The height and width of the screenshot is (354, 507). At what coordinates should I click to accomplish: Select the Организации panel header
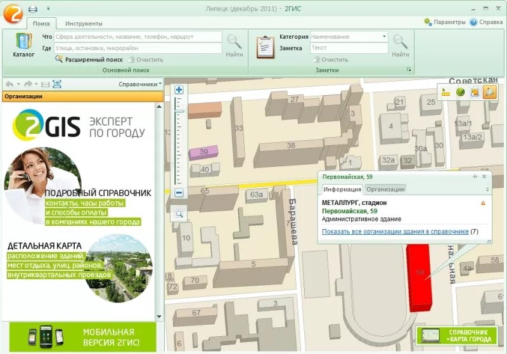(x=82, y=96)
